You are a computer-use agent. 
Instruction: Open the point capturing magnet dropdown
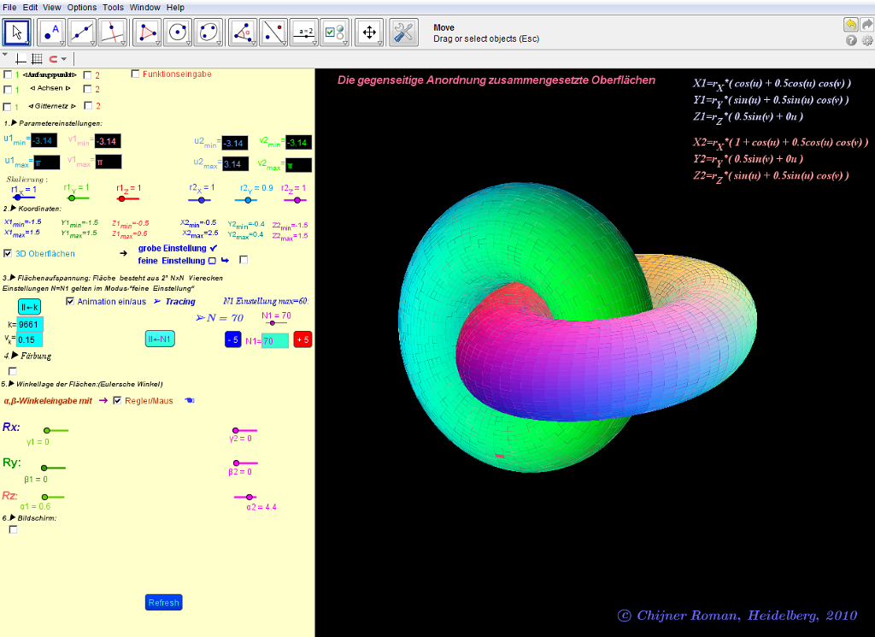tap(64, 59)
